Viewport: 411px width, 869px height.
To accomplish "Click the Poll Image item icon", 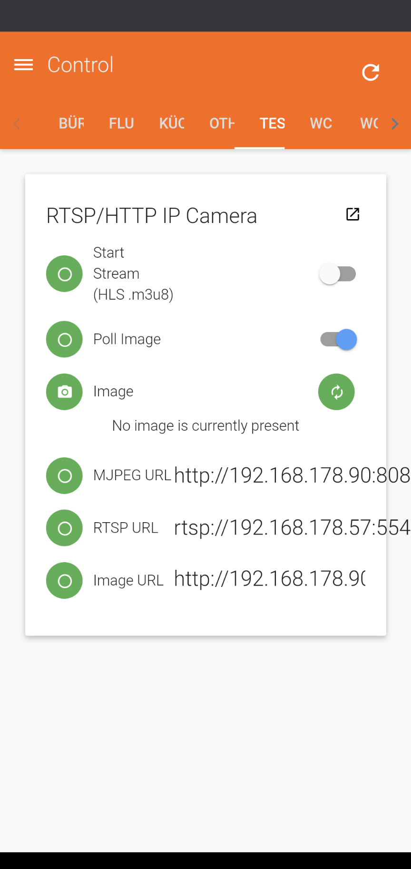I will point(65,339).
